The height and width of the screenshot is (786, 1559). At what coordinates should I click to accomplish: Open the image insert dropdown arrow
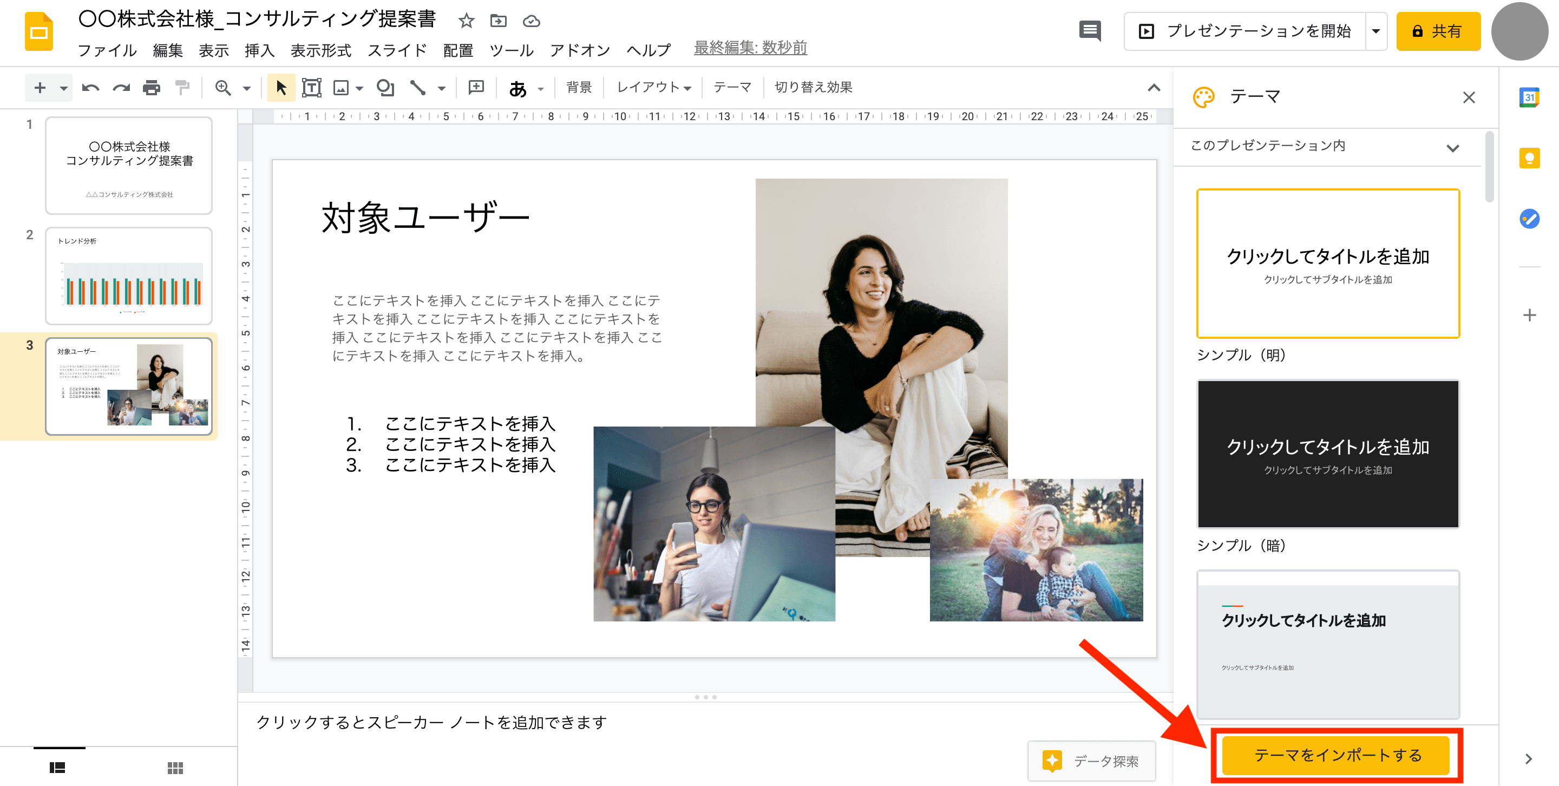[x=359, y=89]
